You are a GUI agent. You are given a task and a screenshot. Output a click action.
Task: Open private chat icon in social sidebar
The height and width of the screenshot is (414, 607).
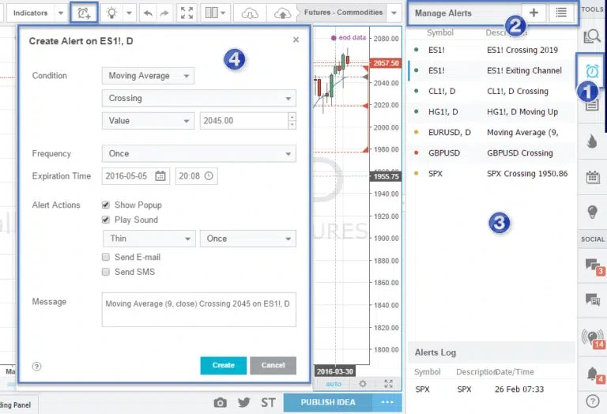(x=592, y=299)
